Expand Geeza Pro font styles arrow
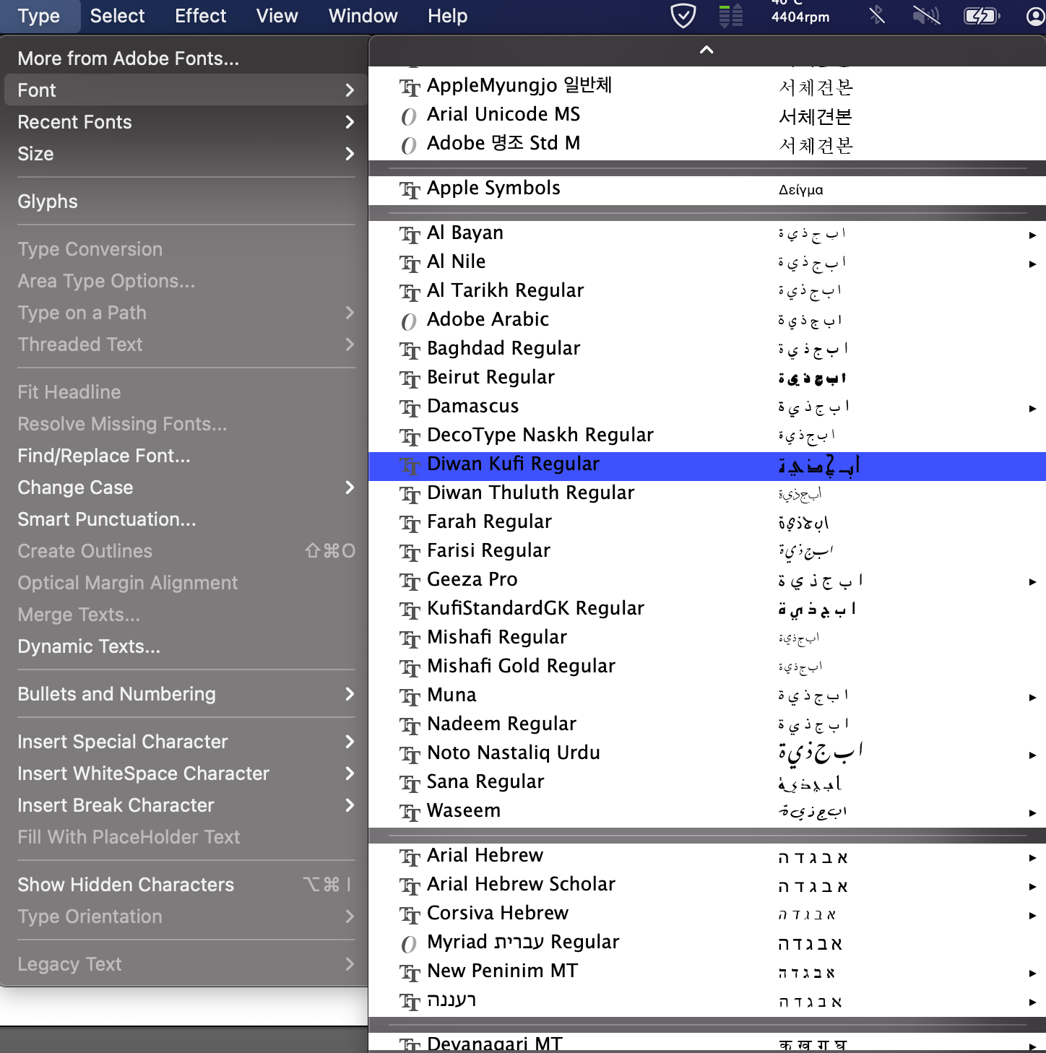Viewport: 1046px width, 1053px height. pos(1032,581)
